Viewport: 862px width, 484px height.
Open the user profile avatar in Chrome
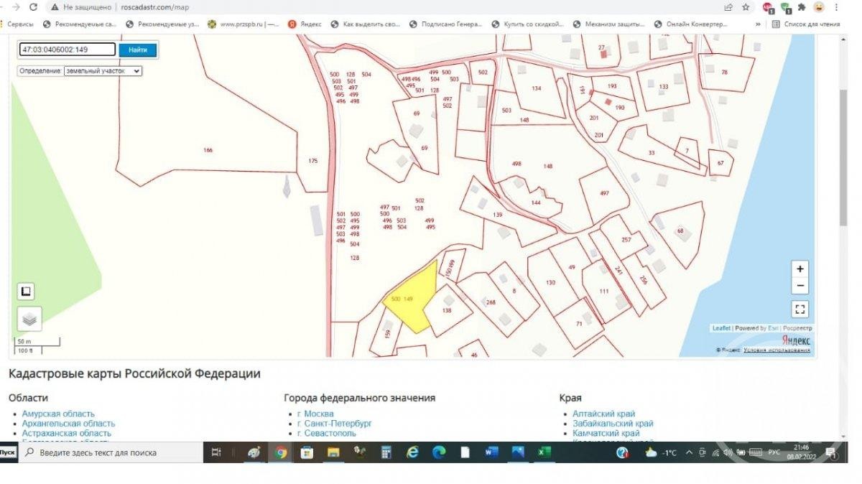(820, 7)
